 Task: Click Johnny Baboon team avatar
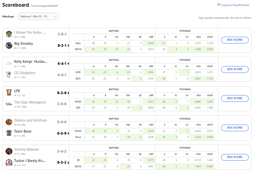click(x=9, y=151)
